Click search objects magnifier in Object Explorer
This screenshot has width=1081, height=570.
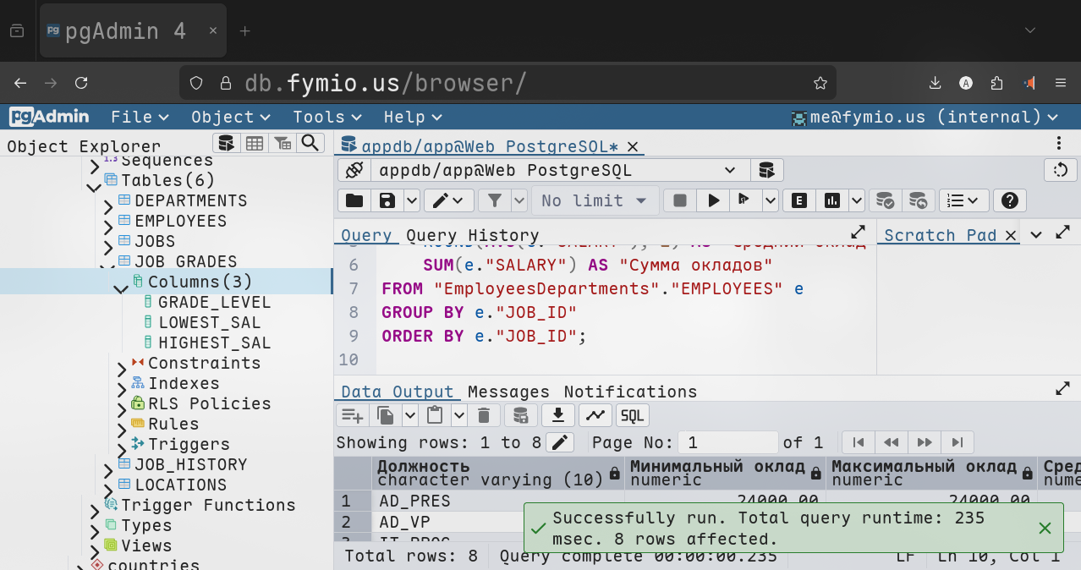310,143
